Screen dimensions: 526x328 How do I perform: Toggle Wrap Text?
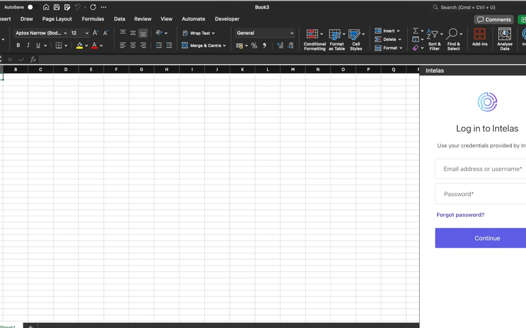click(x=198, y=33)
